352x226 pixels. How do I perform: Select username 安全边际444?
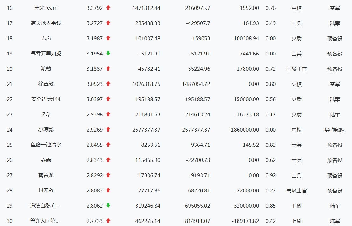coord(46,99)
